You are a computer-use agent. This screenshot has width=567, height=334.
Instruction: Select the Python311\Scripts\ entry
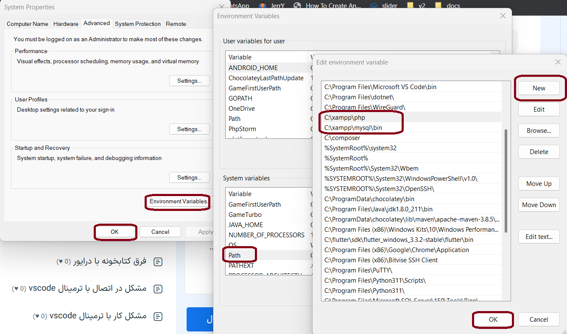(411, 280)
